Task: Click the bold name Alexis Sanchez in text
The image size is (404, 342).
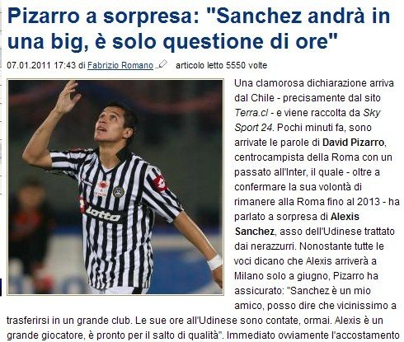Action: (297, 224)
